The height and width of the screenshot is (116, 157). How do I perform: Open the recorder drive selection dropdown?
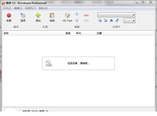pos(116,15)
